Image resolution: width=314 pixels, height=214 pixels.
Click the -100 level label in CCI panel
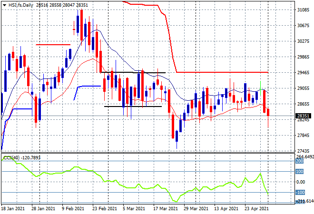300,193
